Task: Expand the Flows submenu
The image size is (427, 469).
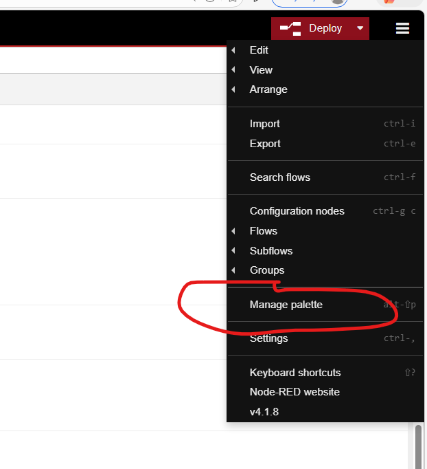Action: [x=264, y=231]
